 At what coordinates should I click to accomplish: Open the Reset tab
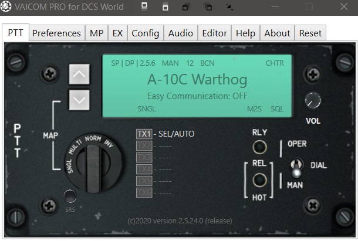point(310,33)
